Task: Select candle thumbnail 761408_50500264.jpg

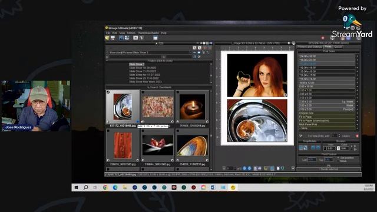Action: pos(193,107)
